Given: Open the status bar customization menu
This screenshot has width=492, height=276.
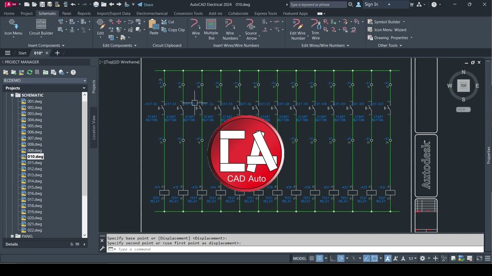Looking at the screenshot, I should pos(487,258).
